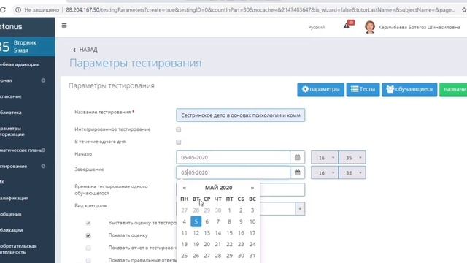The height and width of the screenshot is (263, 467).
Task: Select day 15 in the May calendar
Action: click(229, 233)
